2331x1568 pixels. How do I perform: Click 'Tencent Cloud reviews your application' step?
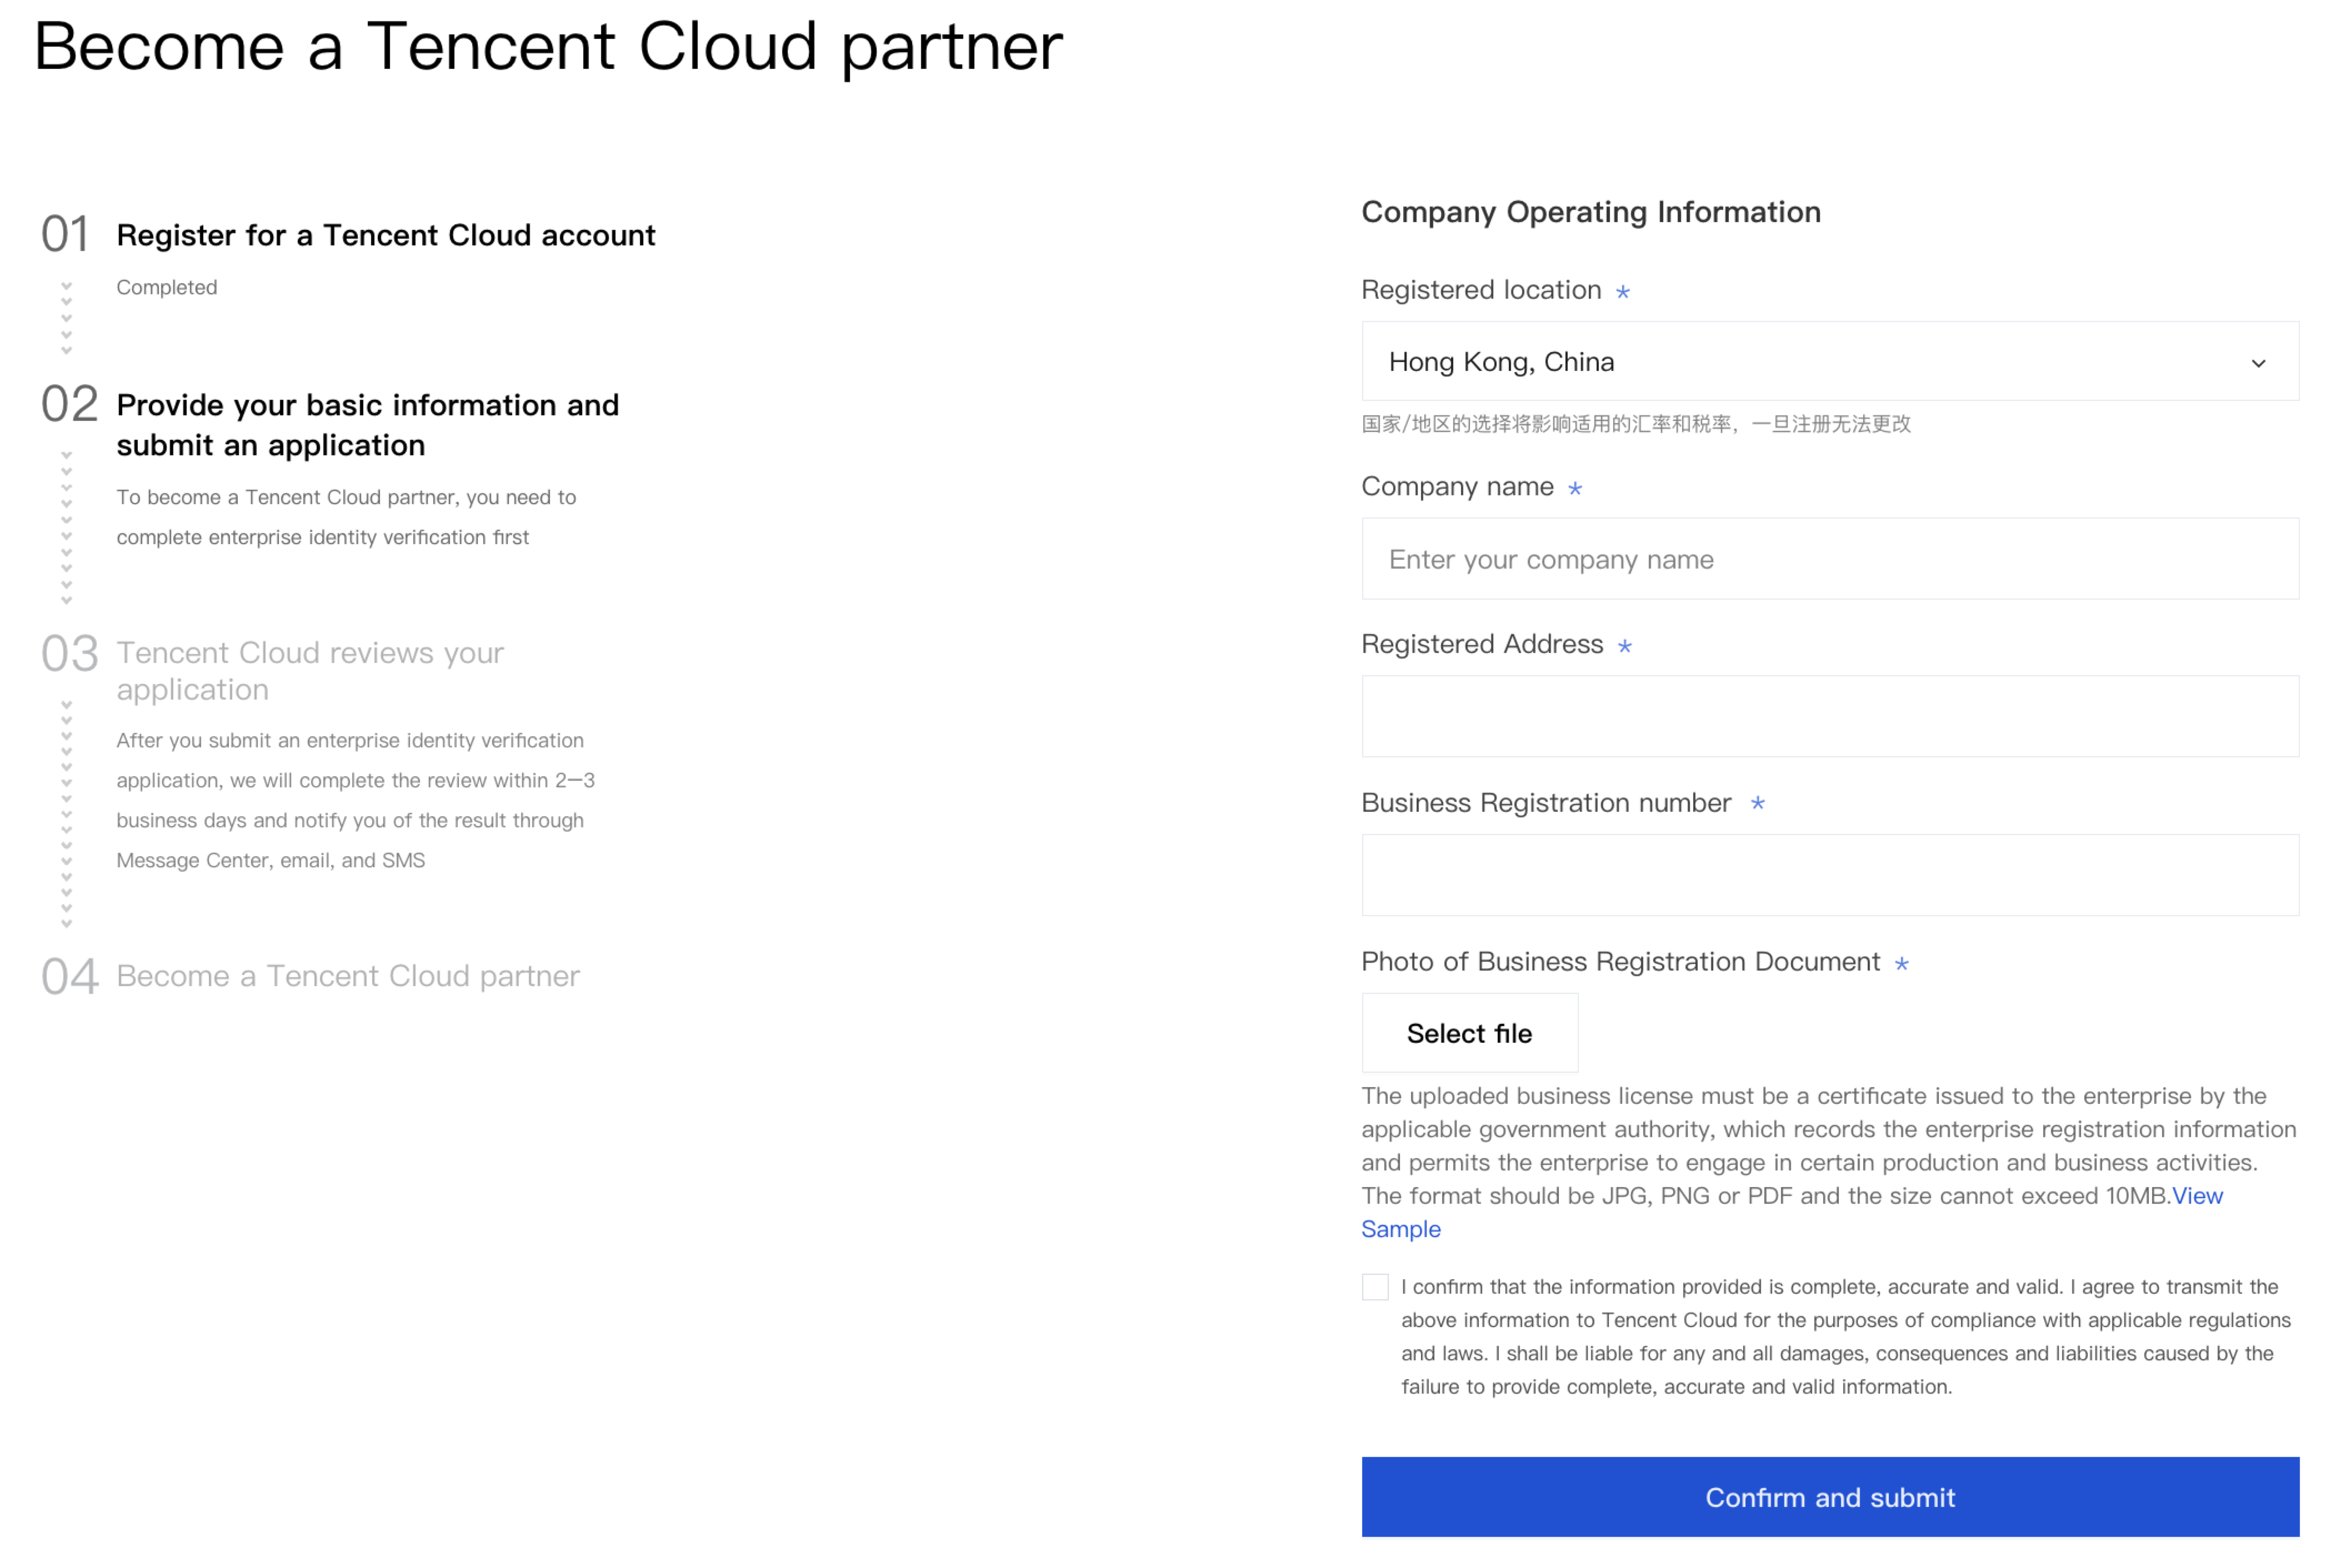tap(310, 671)
